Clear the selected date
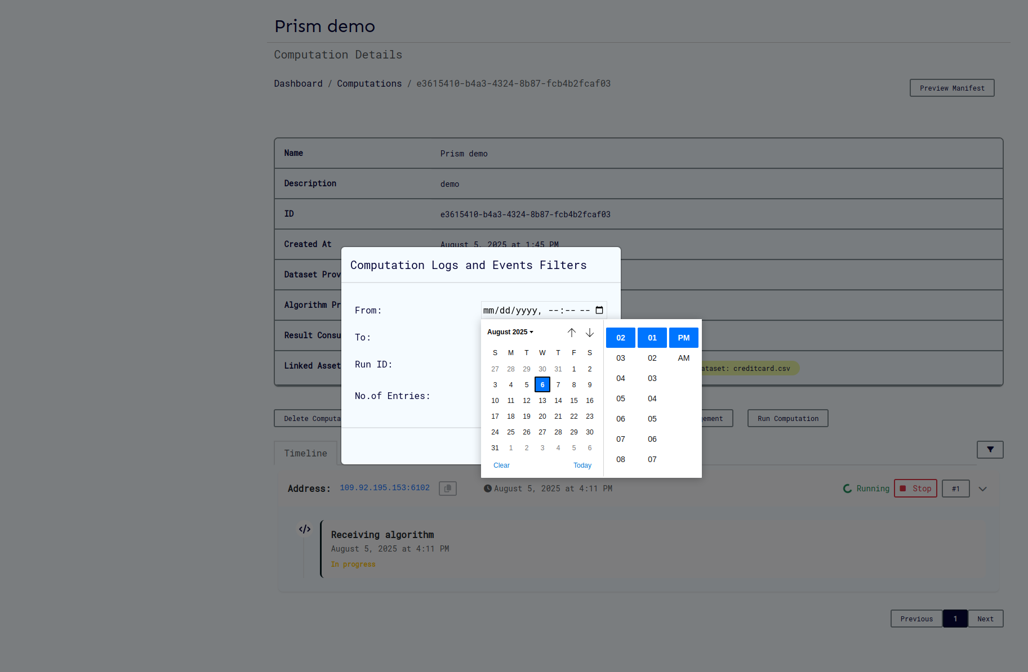Viewport: 1028px width, 672px height. tap(501, 465)
